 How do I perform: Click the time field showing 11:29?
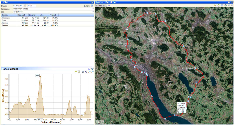(31, 6)
